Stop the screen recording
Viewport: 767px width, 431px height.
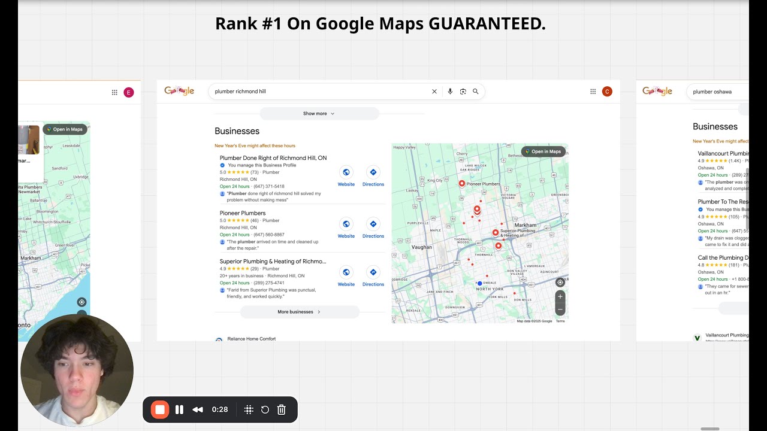coord(159,409)
